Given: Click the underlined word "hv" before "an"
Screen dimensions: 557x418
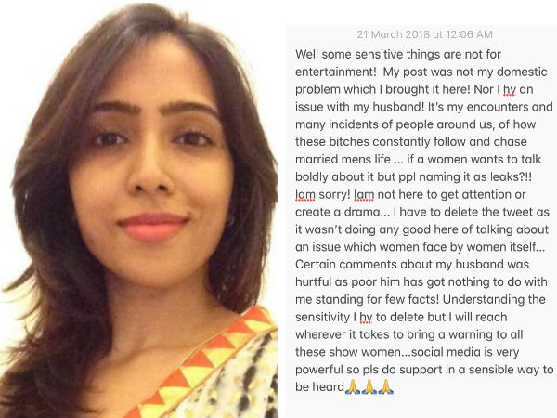Looking at the screenshot, I should coord(509,89).
